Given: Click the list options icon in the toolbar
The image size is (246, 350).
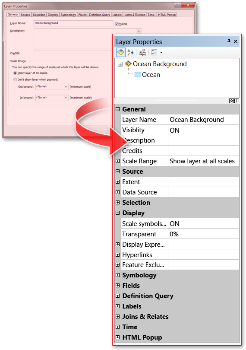Looking at the screenshot, I should pos(155,52).
